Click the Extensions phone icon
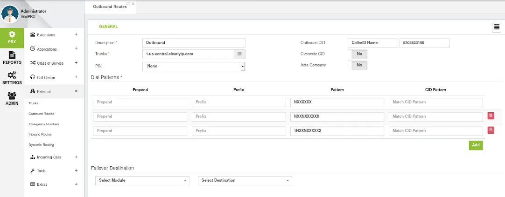The image size is (505, 197). [x=33, y=35]
